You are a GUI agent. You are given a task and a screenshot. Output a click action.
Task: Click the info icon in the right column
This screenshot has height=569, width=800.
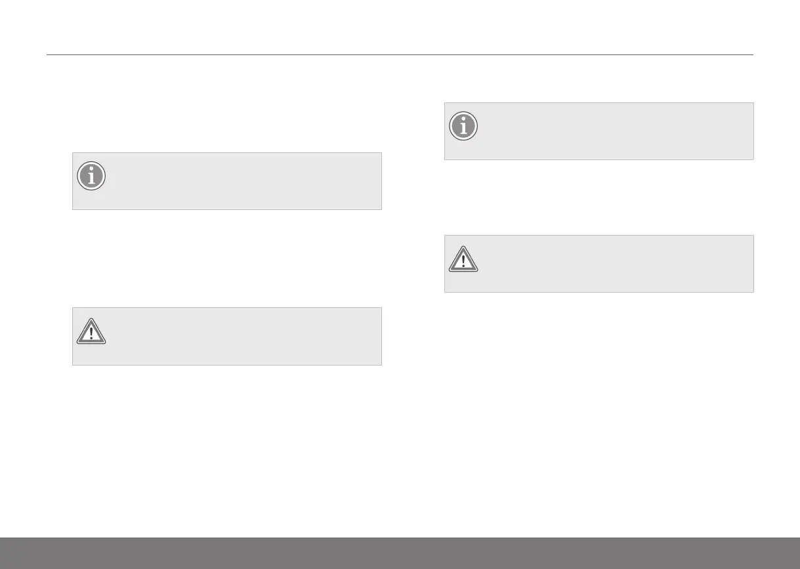tap(463, 126)
